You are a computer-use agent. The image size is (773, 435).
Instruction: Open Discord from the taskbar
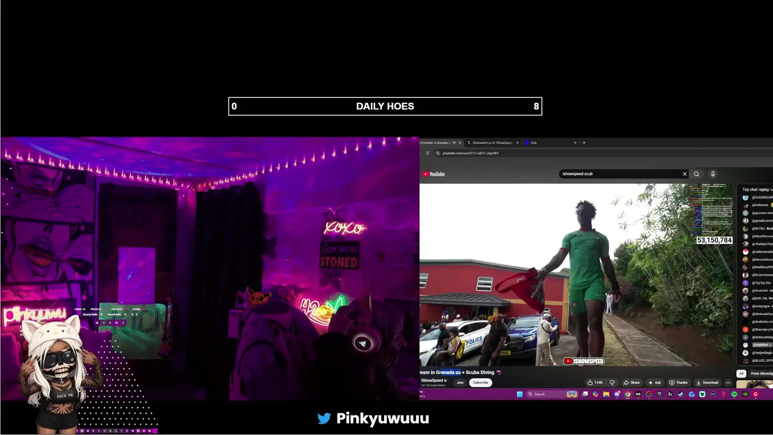click(x=617, y=394)
